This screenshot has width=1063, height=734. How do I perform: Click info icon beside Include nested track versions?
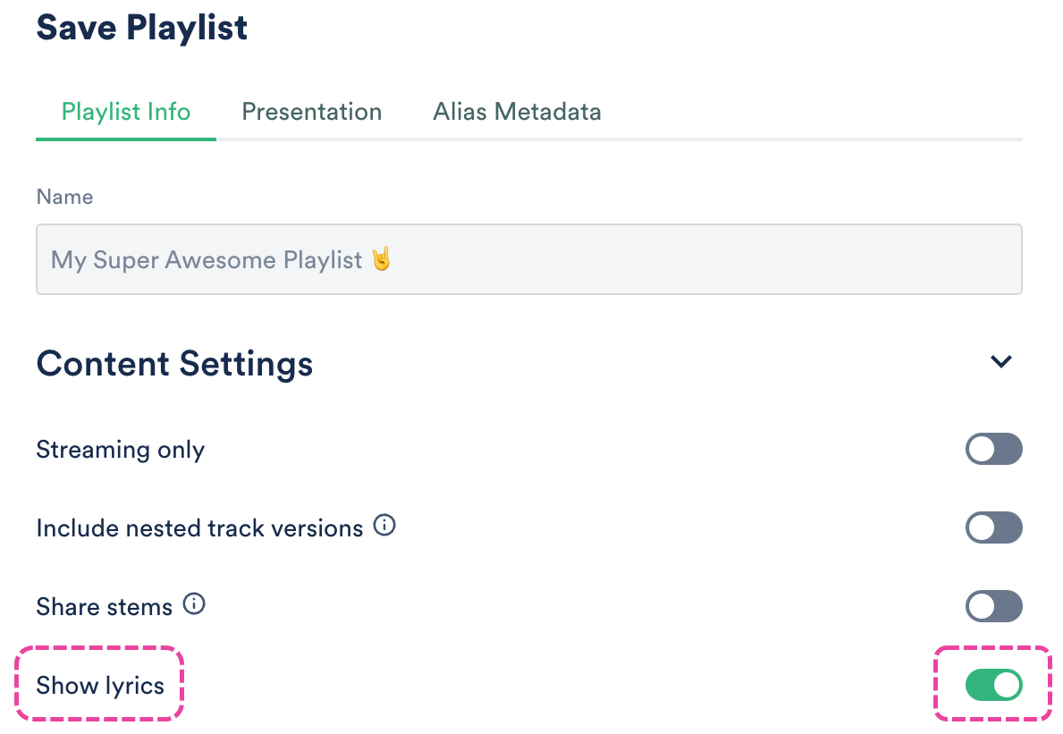384,526
